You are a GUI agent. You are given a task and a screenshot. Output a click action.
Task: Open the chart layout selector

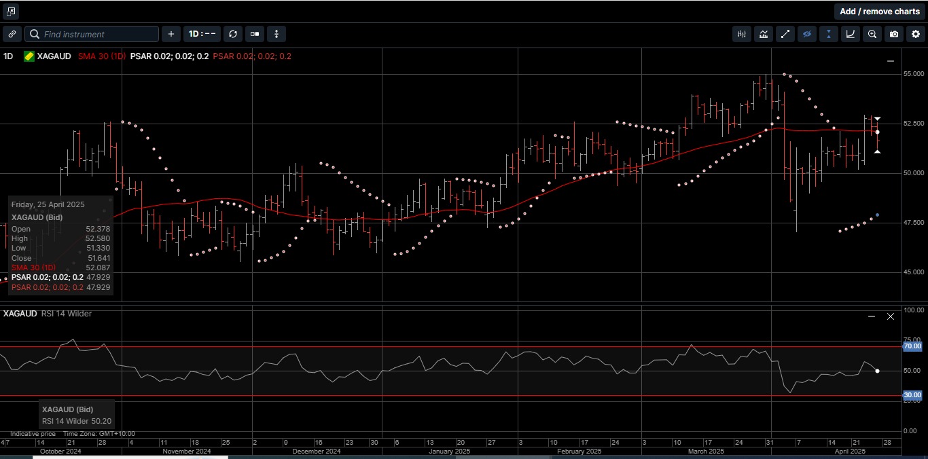[255, 34]
